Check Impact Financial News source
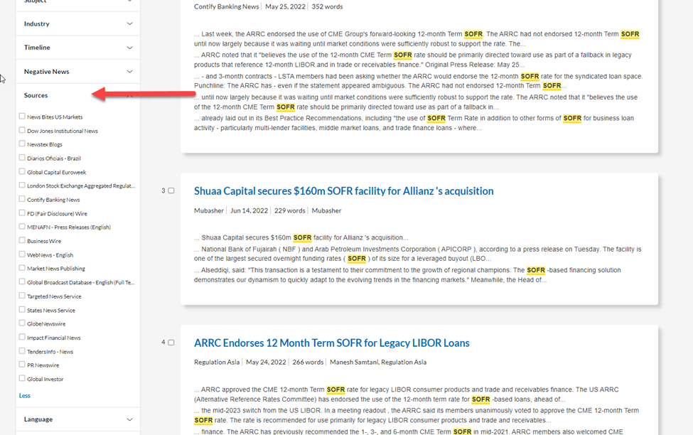The height and width of the screenshot is (435, 693). (x=22, y=337)
